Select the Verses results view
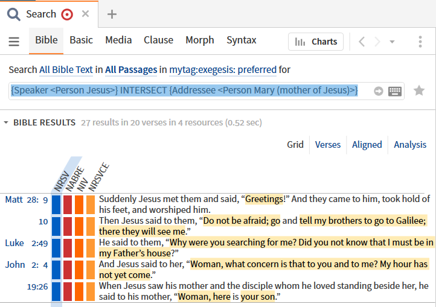Viewport: 436px width, 307px height. point(327,145)
